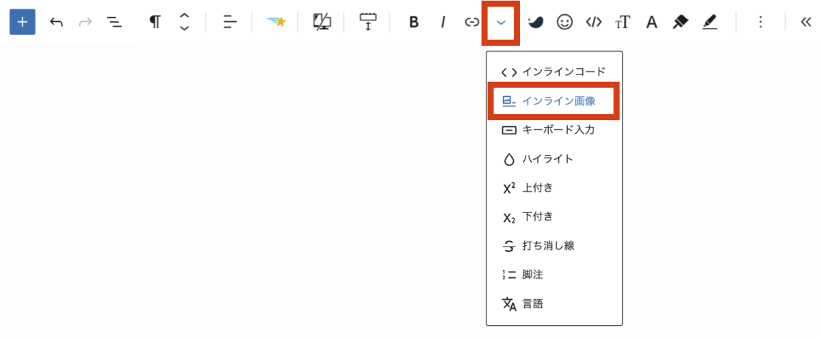This screenshot has width=820, height=338.
Task: Click the shooting star icon in toolbar
Action: (x=276, y=23)
